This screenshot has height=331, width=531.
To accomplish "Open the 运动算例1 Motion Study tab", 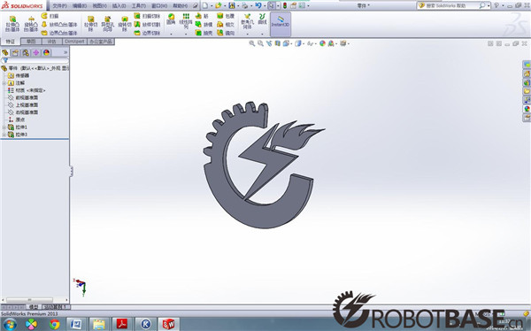I will click(x=56, y=306).
